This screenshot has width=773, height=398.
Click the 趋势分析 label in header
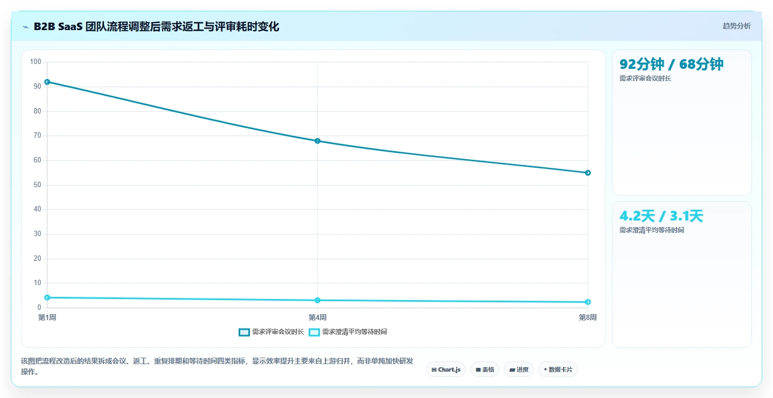[x=736, y=26]
